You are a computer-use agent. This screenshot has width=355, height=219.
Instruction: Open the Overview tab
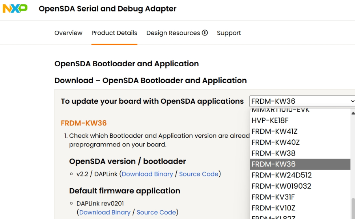(x=68, y=33)
